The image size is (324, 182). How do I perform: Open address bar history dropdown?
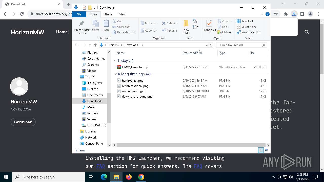coord(207,45)
